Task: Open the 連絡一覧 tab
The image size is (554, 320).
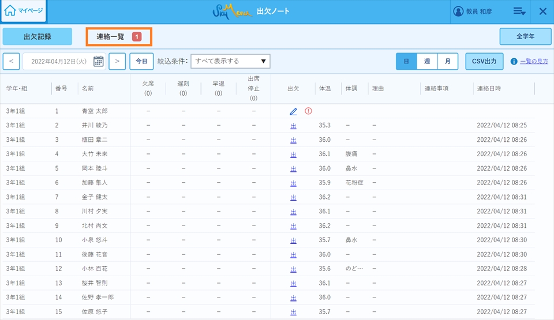Action: [x=119, y=37]
